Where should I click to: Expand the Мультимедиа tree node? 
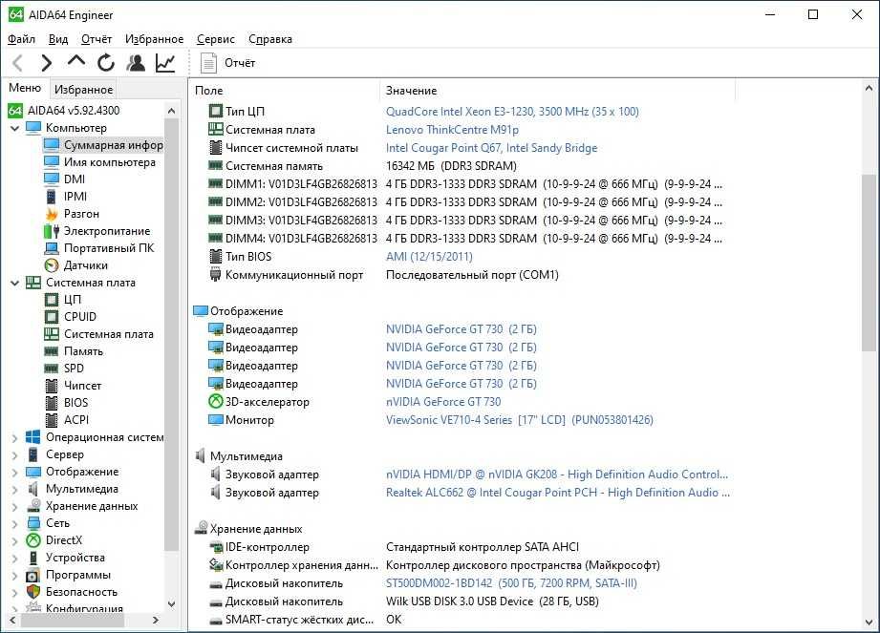point(15,490)
